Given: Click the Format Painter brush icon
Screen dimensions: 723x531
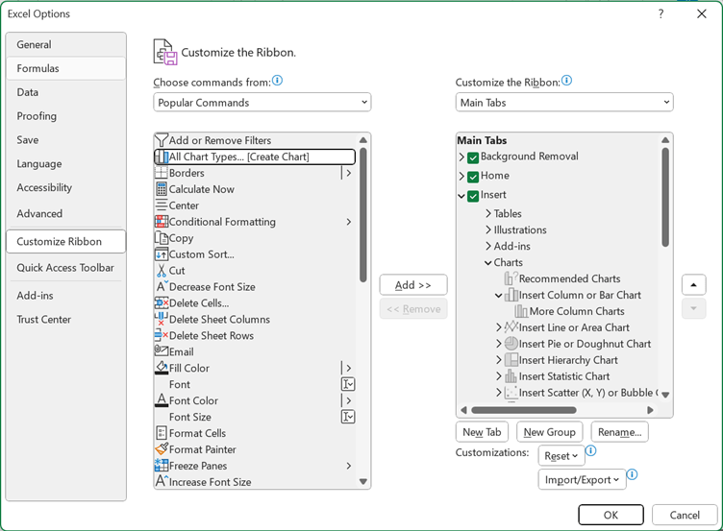Looking at the screenshot, I should [162, 449].
